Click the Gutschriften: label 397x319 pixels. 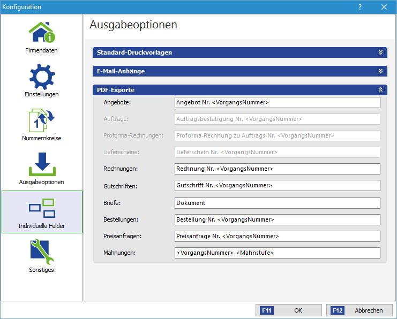(120, 186)
